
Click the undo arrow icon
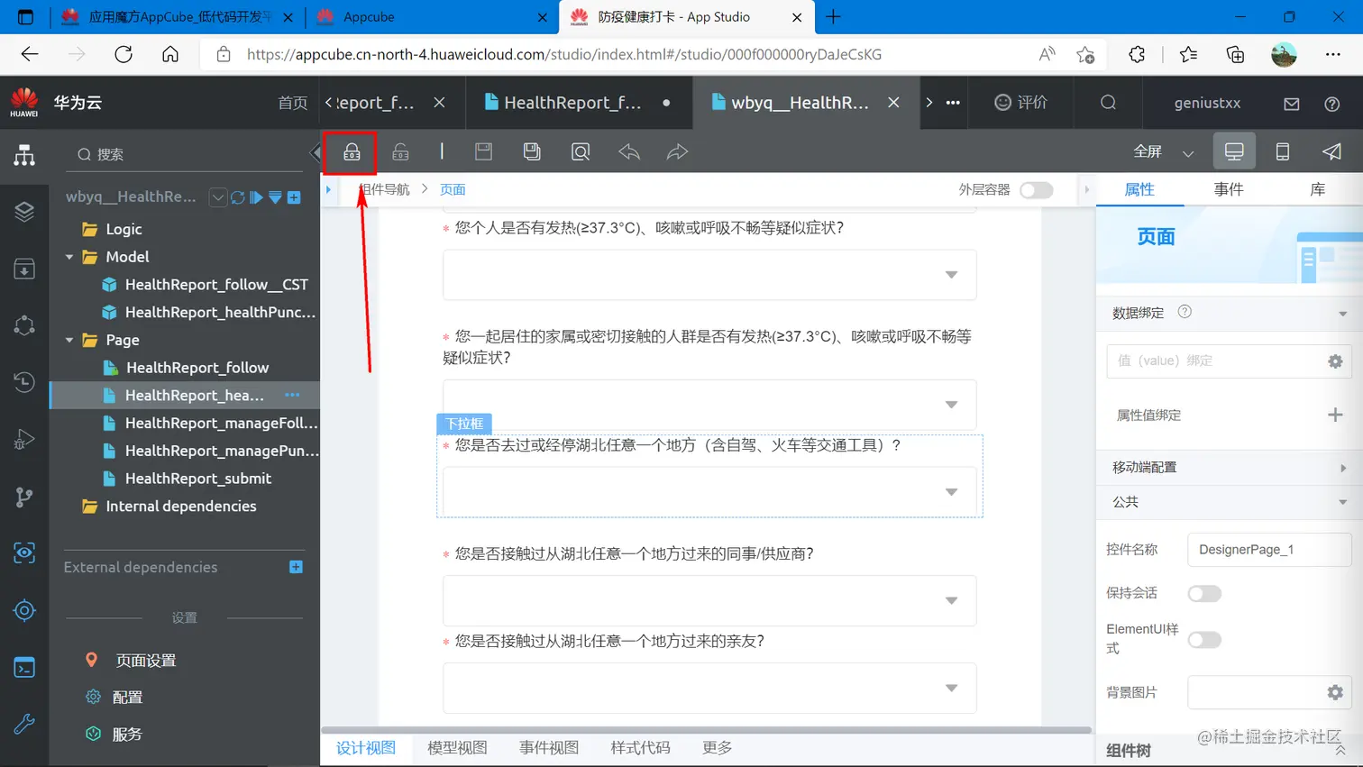click(x=629, y=151)
